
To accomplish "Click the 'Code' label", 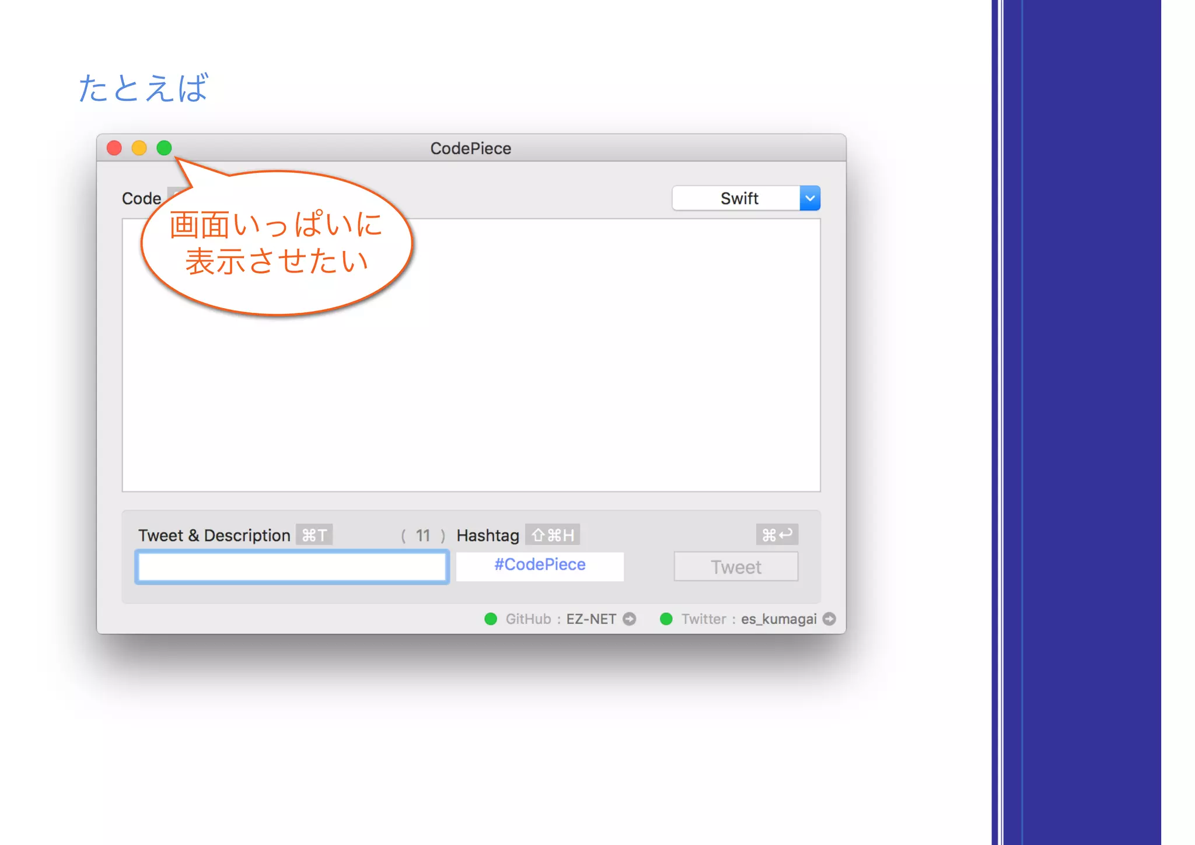I will (141, 198).
